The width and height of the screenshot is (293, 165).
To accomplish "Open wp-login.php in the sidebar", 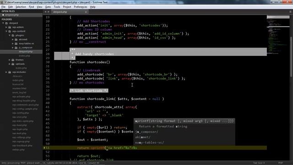I will pos(20,129).
